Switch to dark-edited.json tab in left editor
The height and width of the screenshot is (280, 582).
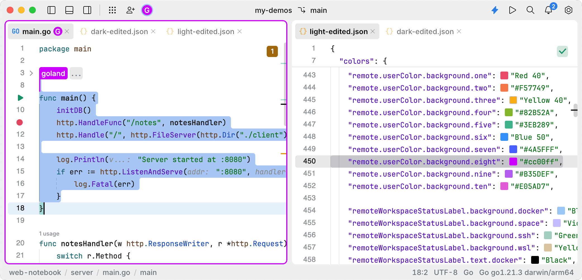[119, 32]
